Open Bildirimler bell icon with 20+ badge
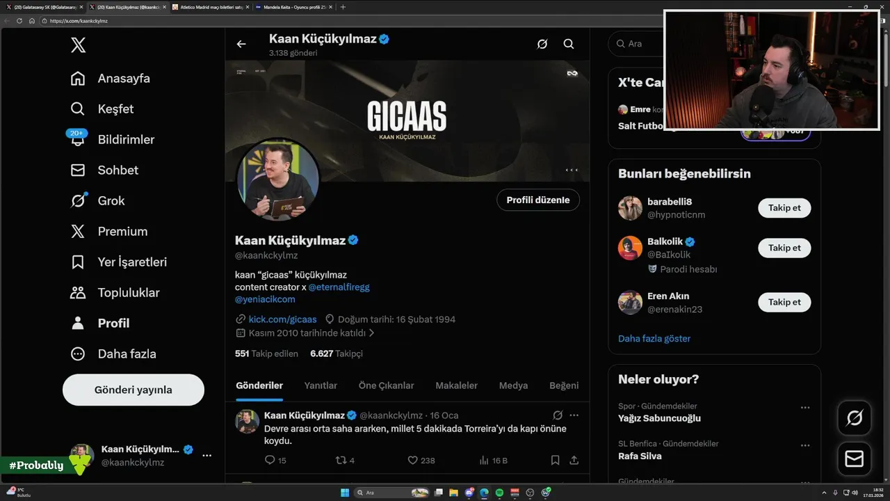The width and height of the screenshot is (890, 501). click(78, 139)
